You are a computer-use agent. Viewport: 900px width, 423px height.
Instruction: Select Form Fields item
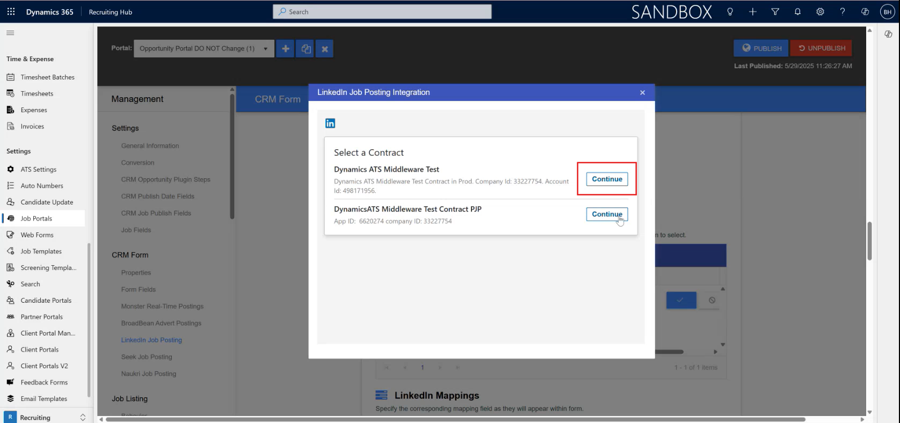click(139, 289)
